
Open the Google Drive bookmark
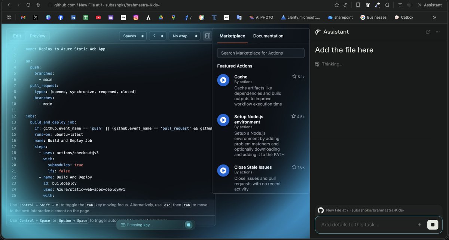[x=161, y=17]
